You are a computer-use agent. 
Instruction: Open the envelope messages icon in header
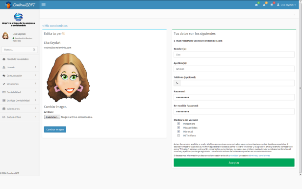tap(256, 5)
